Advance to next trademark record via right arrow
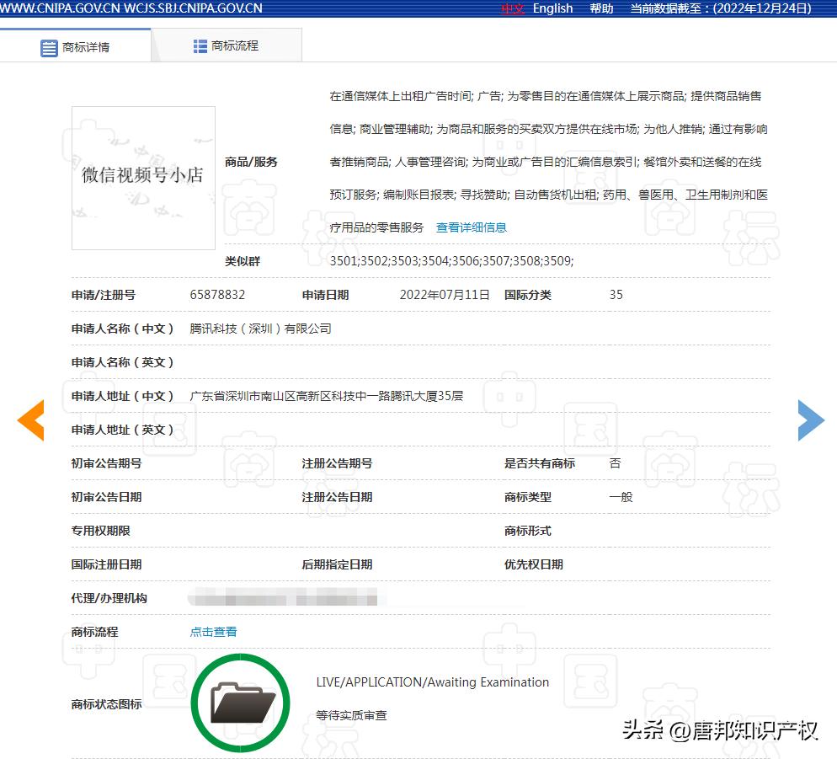This screenshot has height=759, width=837. pos(809,420)
